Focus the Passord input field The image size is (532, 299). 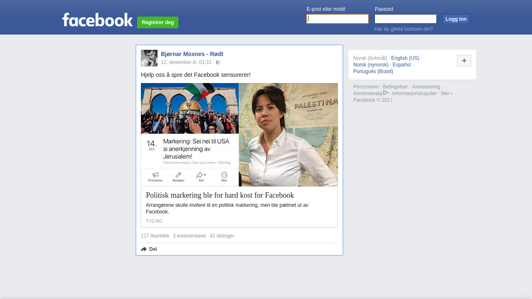click(x=406, y=19)
